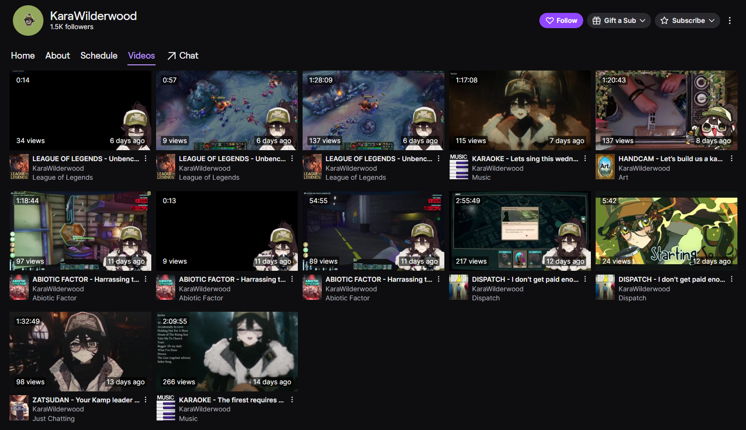The image size is (746, 430).
Task: Switch to the Schedule tab
Action: 99,56
